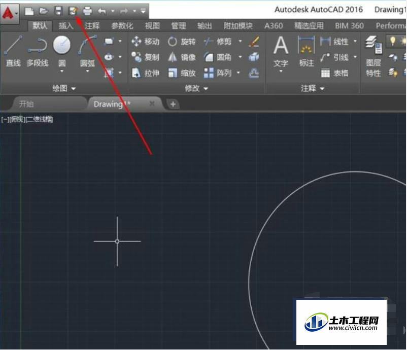Click the Undo arrow icon
The image size is (407, 350).
coord(102,12)
